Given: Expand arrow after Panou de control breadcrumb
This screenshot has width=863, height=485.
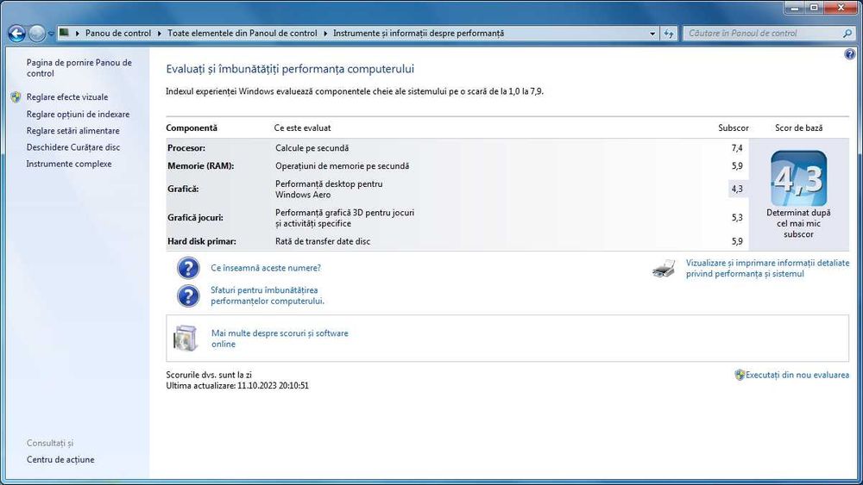Looking at the screenshot, I should pyautogui.click(x=160, y=34).
